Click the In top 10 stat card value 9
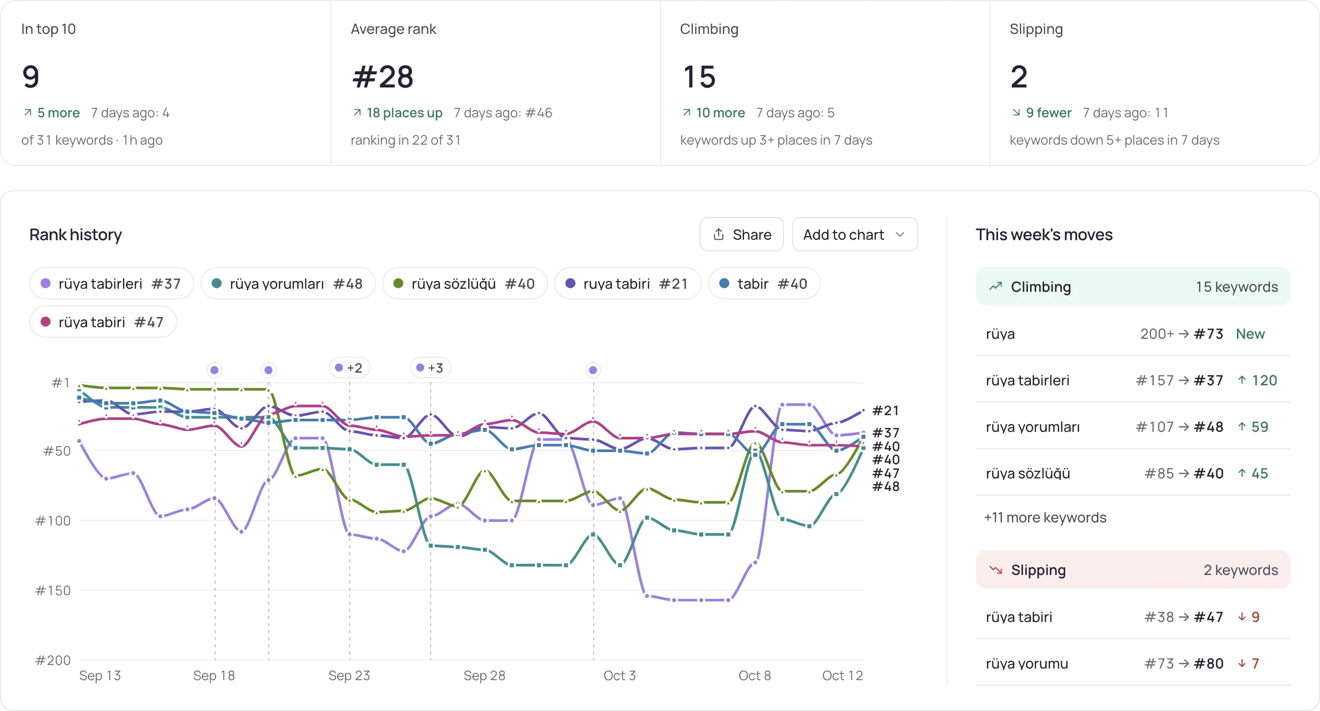This screenshot has height=711, width=1320. click(x=31, y=77)
